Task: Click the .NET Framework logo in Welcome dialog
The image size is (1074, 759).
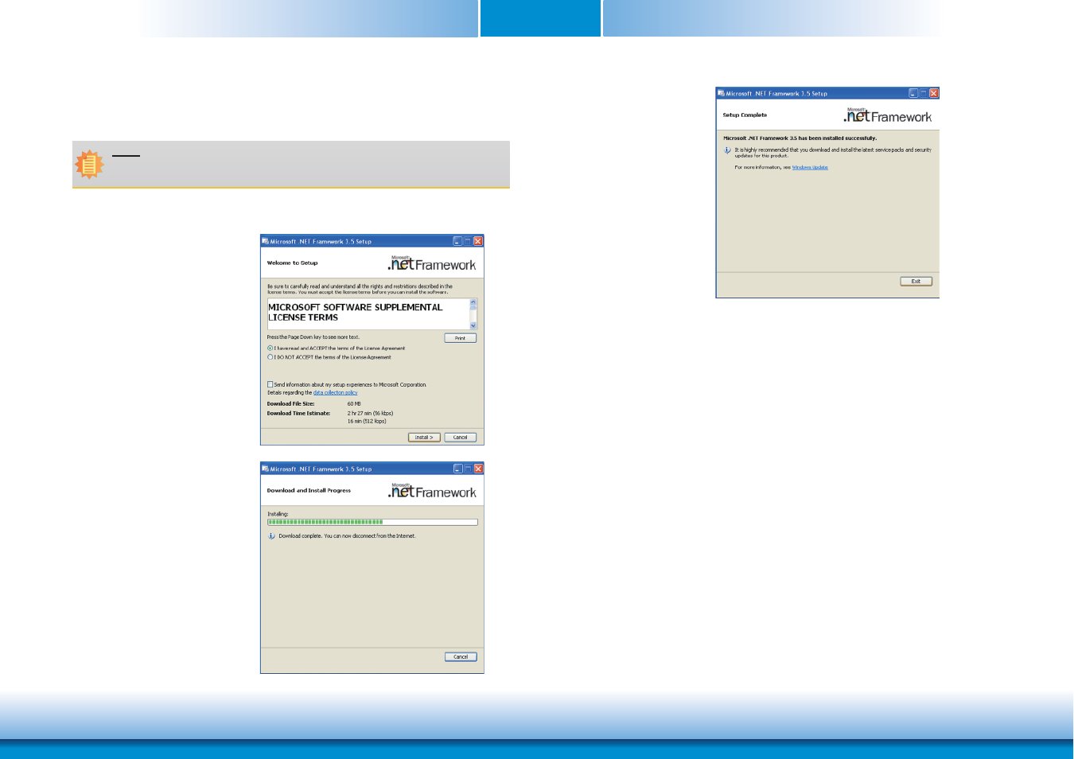Action: click(x=432, y=263)
